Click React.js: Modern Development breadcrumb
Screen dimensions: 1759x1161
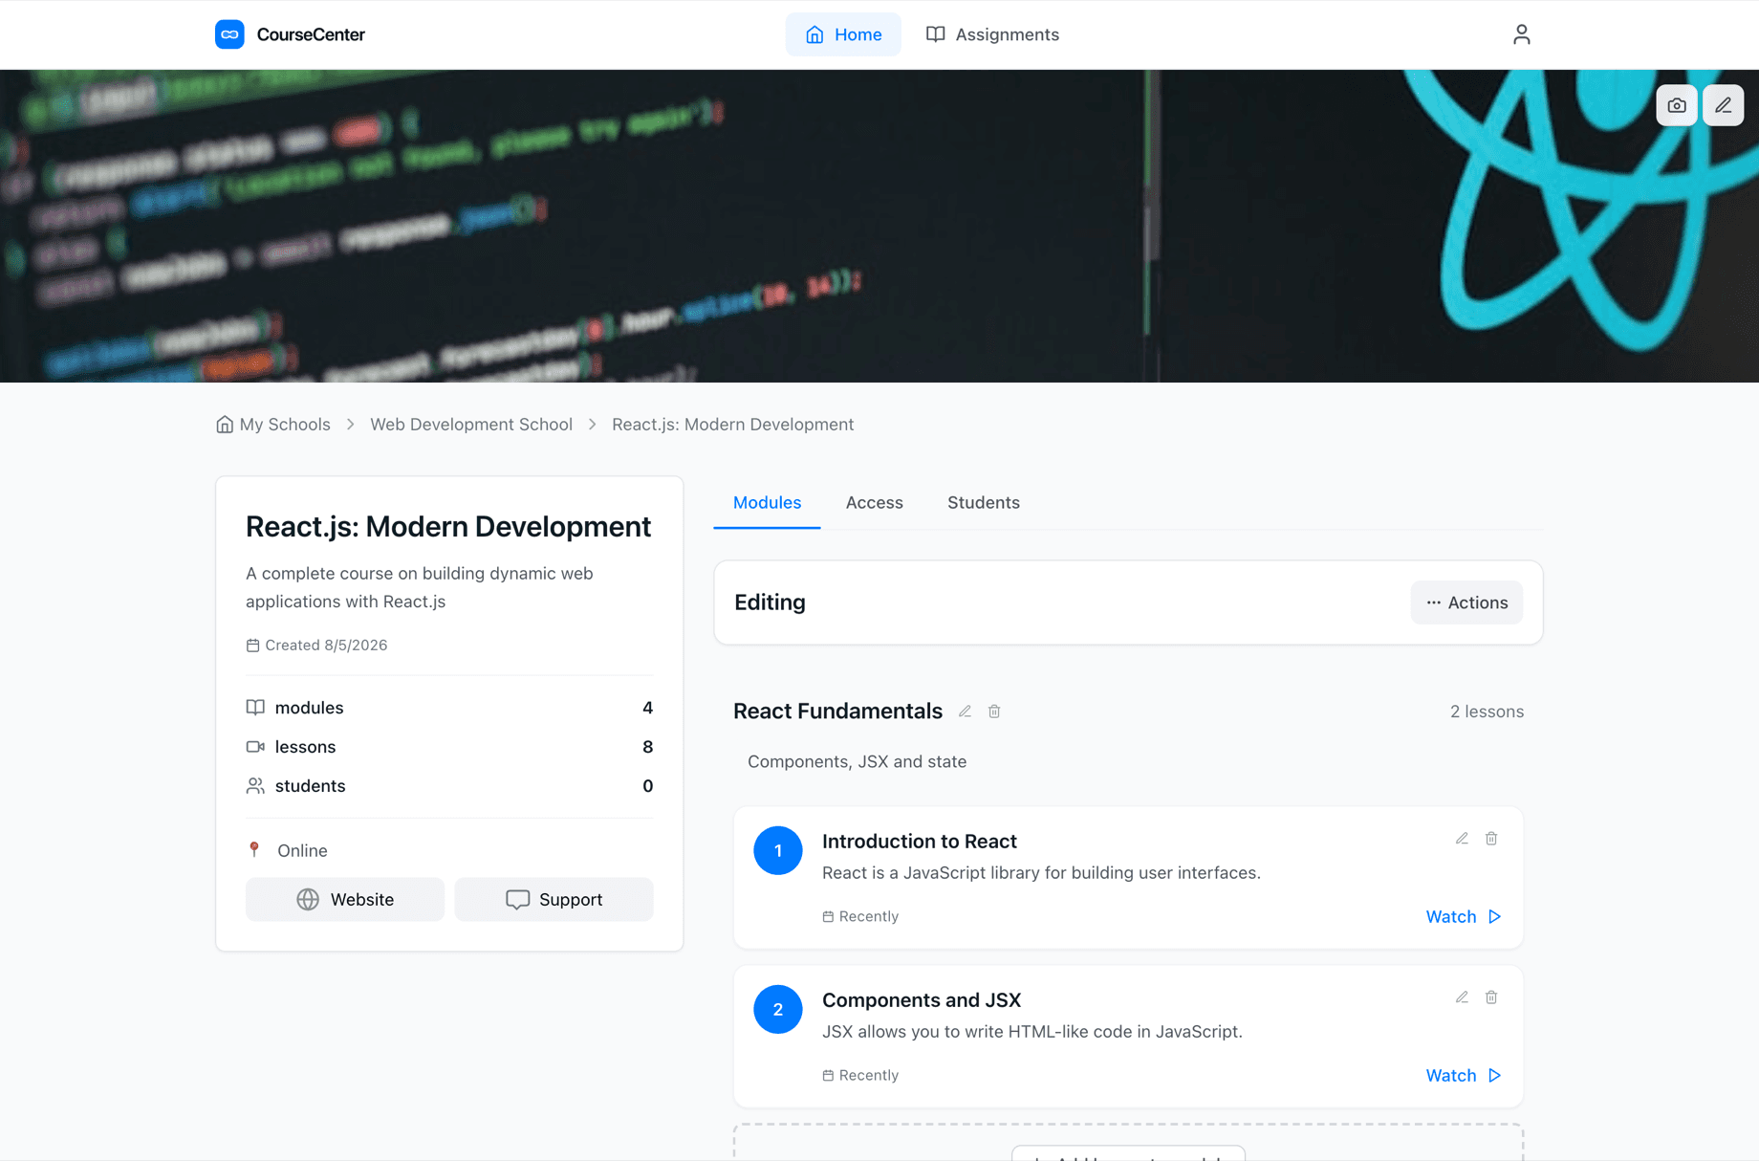[x=733, y=425]
